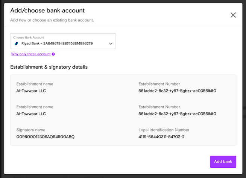Open the Choose Bank Account label area

click(29, 37)
